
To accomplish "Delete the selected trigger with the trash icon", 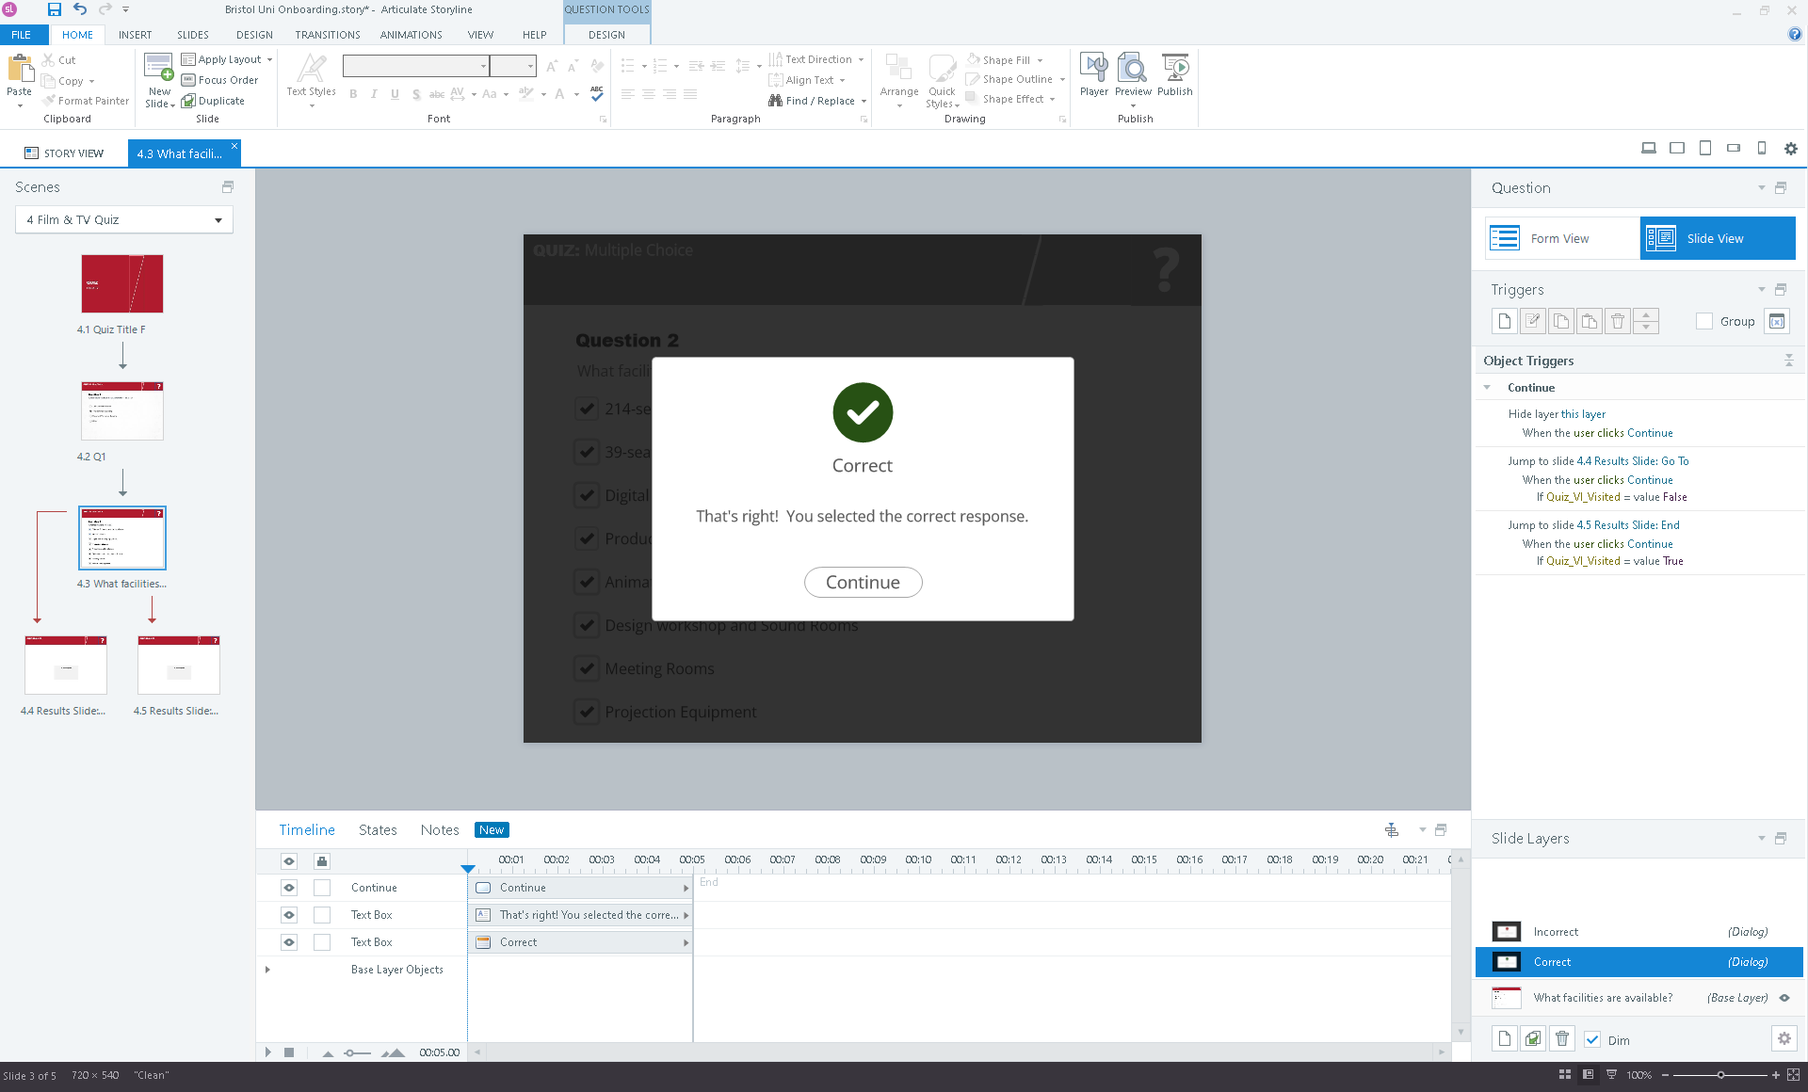I will point(1617,321).
